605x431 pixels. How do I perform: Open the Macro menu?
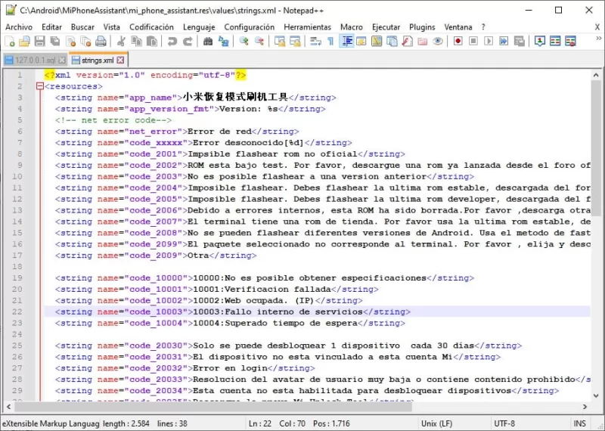pyautogui.click(x=352, y=27)
